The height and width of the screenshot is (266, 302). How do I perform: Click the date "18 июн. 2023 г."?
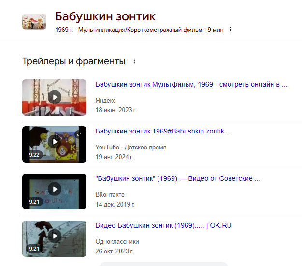116,110
